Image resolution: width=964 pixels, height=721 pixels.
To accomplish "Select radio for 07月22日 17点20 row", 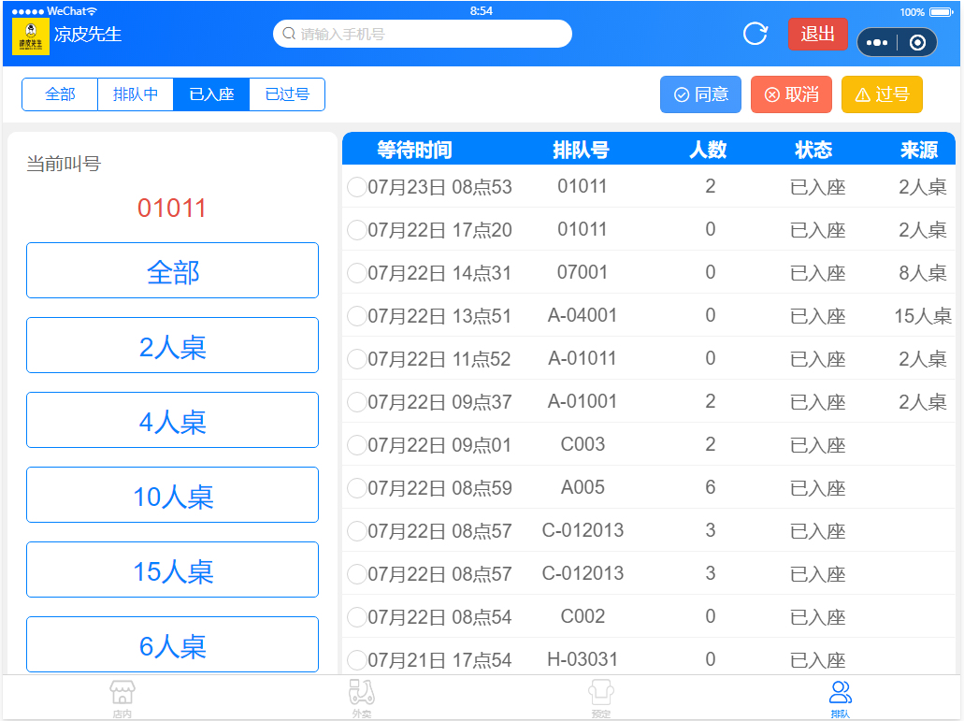I will pos(357,230).
